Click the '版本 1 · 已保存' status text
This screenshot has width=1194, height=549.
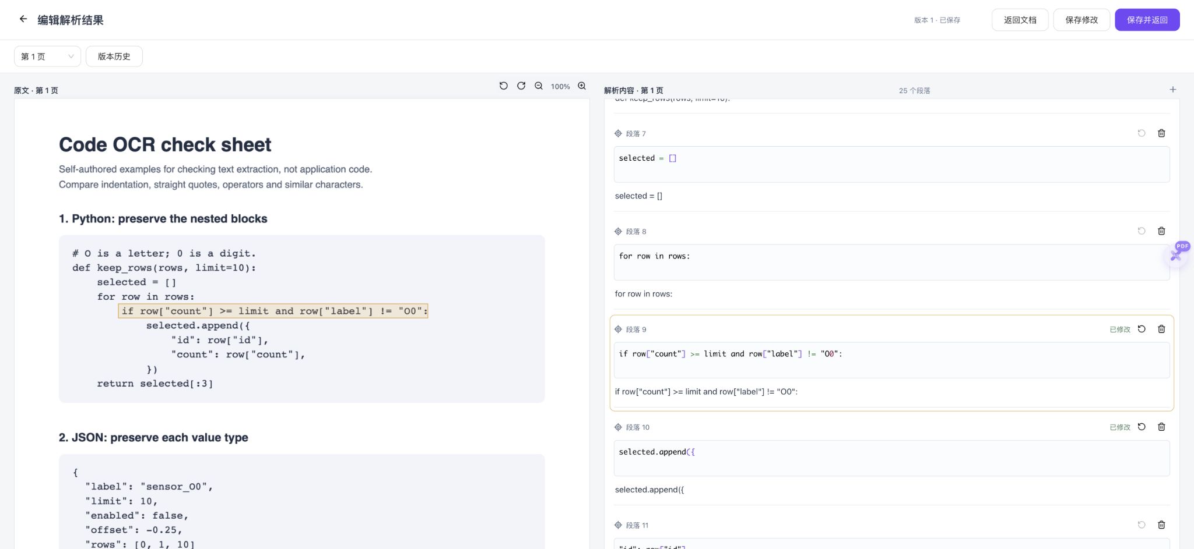[x=937, y=20]
